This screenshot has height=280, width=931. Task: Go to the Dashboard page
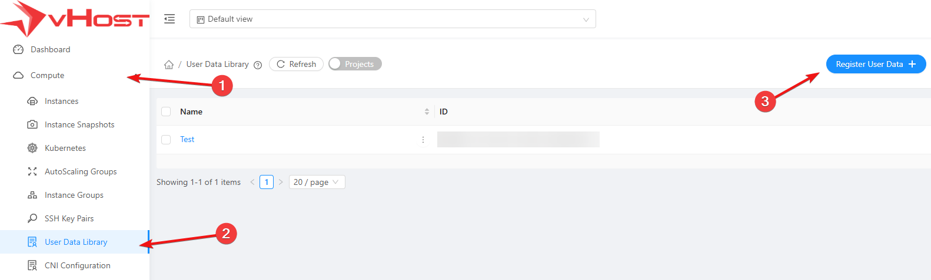[50, 49]
